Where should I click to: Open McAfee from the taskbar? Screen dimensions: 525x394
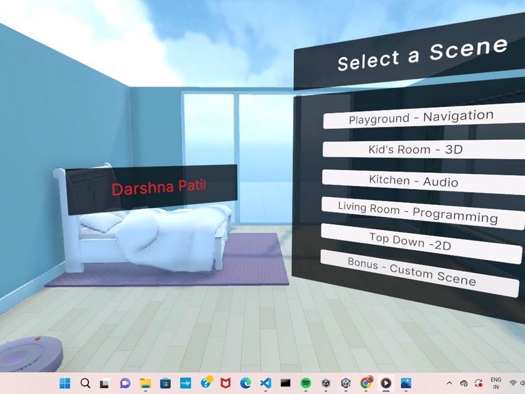point(225,383)
